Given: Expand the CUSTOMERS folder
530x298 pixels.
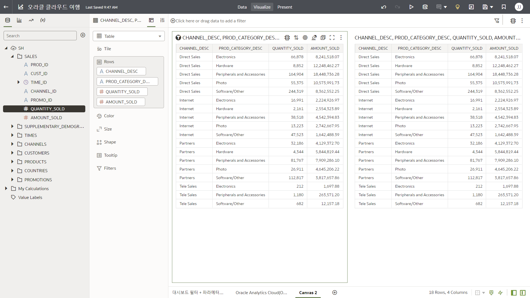Looking at the screenshot, I should pos(12,153).
